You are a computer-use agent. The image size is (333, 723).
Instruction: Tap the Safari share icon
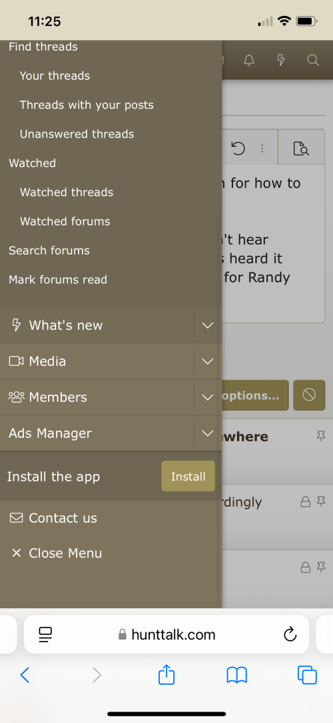pos(166,675)
